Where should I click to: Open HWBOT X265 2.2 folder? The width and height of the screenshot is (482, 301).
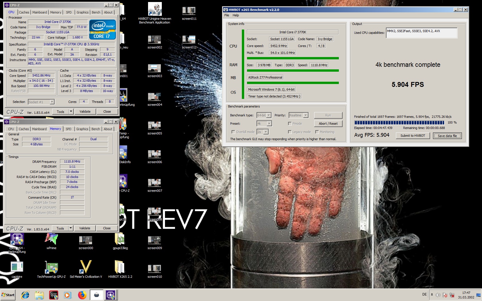[120, 269]
